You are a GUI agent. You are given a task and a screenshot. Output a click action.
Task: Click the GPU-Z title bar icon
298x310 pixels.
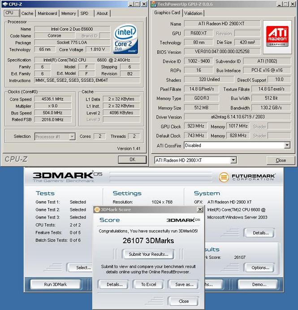coord(153,4)
